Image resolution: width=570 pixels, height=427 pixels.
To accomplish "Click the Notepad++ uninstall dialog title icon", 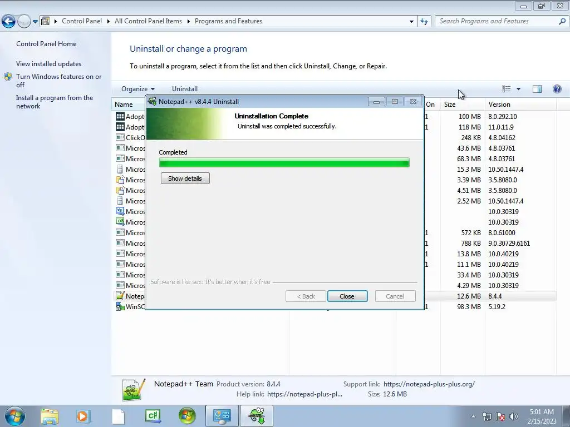I will (153, 101).
